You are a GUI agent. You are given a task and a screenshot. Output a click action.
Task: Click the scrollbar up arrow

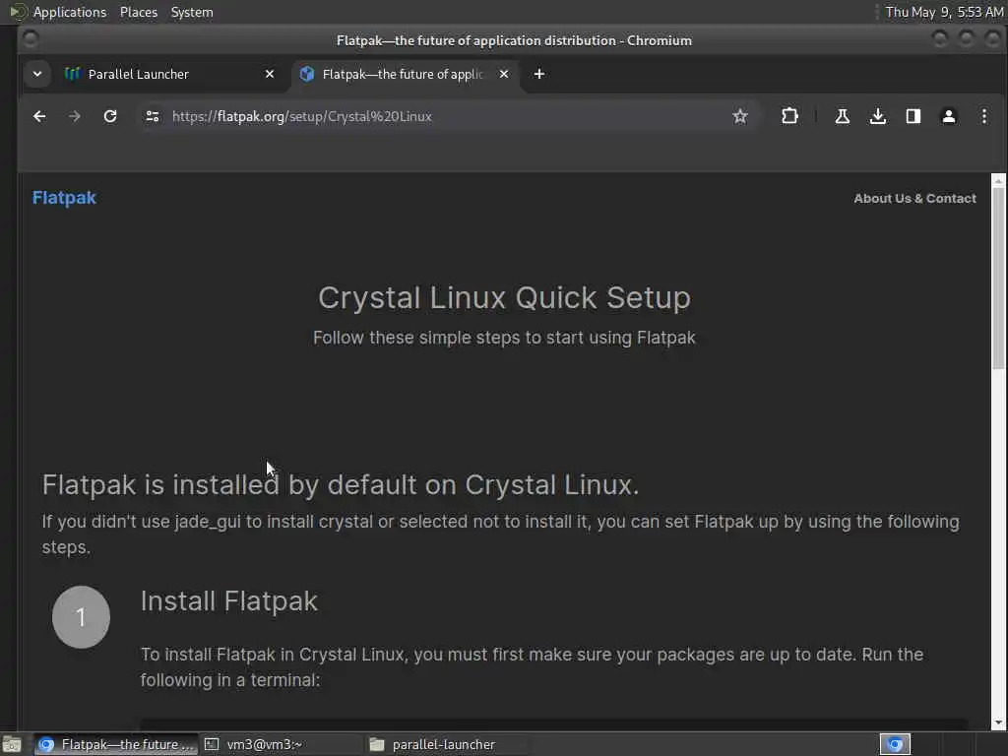click(998, 181)
